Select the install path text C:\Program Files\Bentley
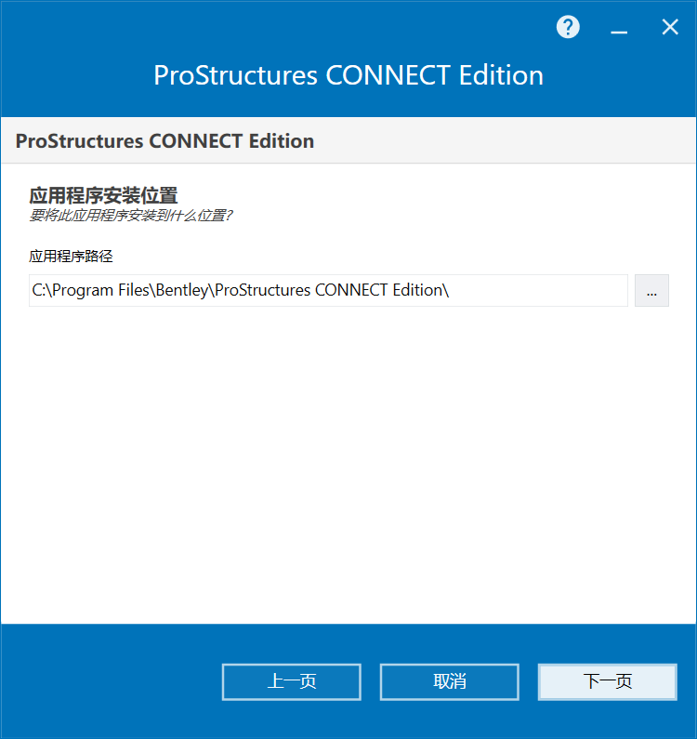Image resolution: width=697 pixels, height=739 pixels. (x=120, y=290)
